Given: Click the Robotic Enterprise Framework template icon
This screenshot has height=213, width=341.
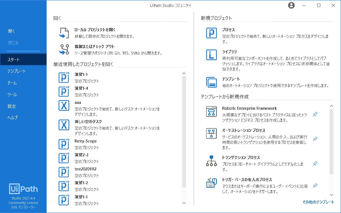Looking at the screenshot, I should pyautogui.click(x=212, y=111).
